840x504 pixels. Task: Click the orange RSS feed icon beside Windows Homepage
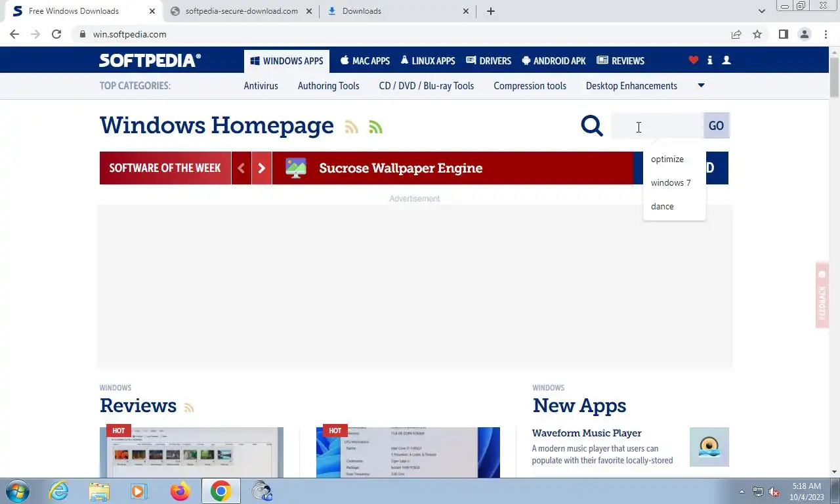pos(352,127)
